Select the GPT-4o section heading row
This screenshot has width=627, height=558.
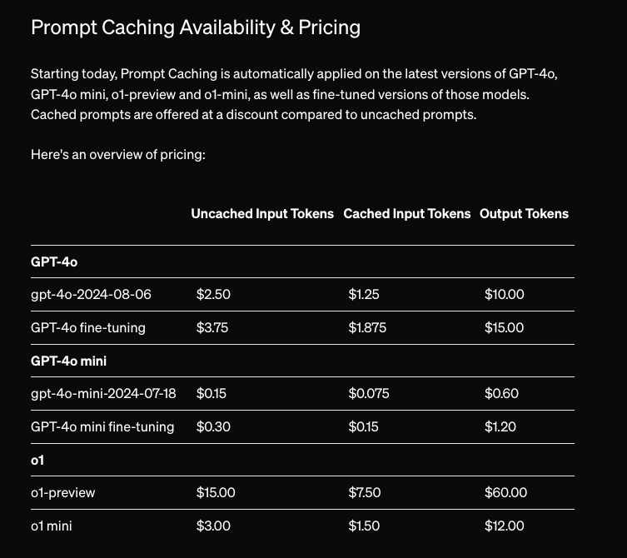54,262
